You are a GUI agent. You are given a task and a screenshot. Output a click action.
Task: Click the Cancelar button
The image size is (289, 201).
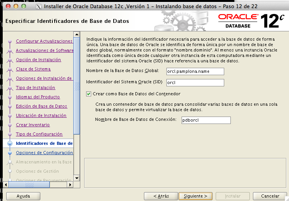[270, 196]
